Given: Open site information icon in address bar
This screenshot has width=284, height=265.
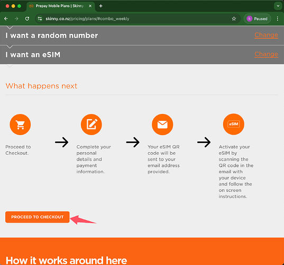Looking at the screenshot, I should point(40,19).
